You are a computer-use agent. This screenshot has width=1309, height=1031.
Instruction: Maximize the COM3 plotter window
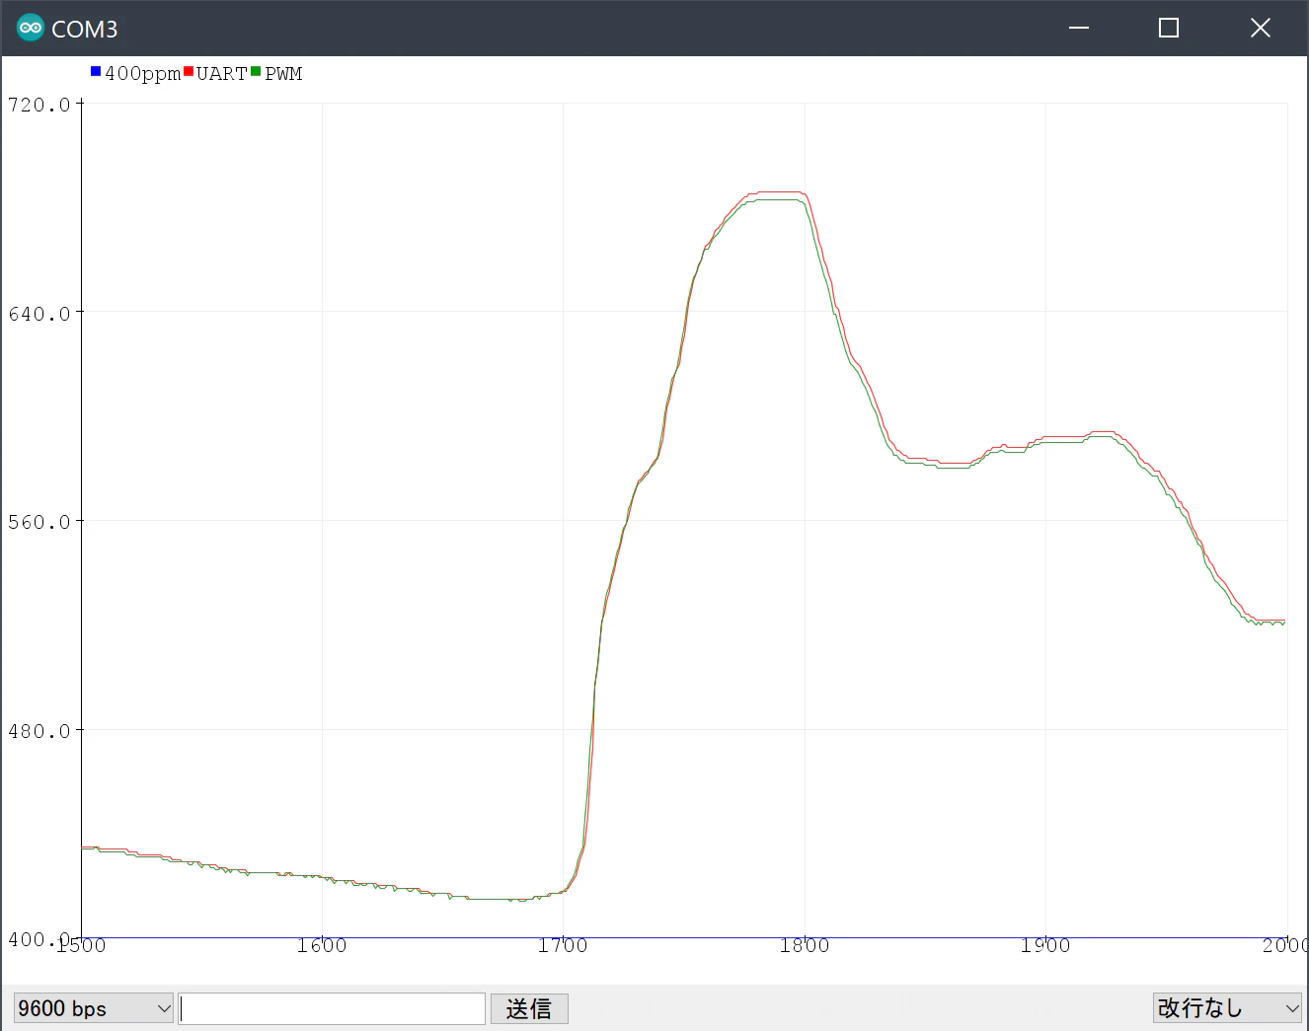1169,28
